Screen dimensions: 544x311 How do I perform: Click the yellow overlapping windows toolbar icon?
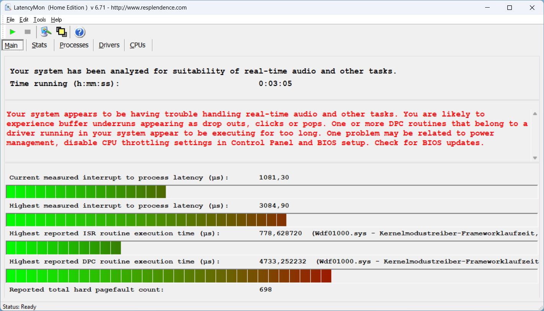point(61,32)
